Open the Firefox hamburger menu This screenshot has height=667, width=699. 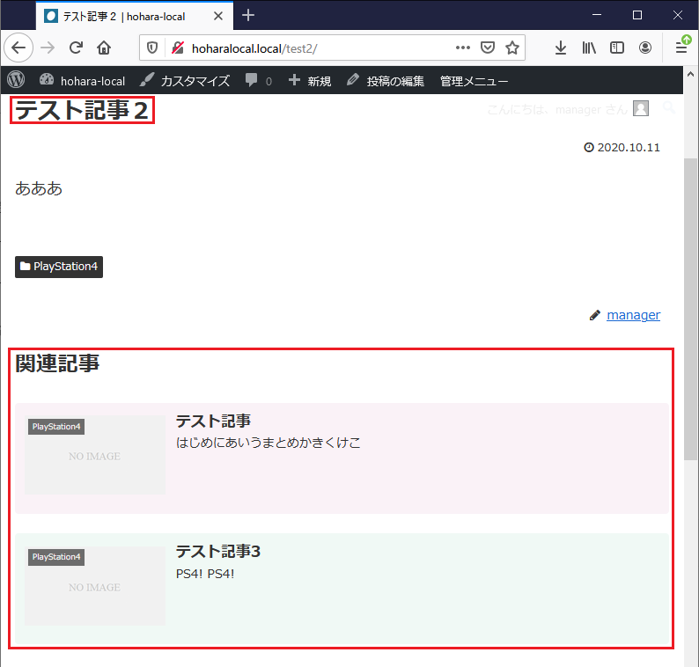click(x=681, y=48)
